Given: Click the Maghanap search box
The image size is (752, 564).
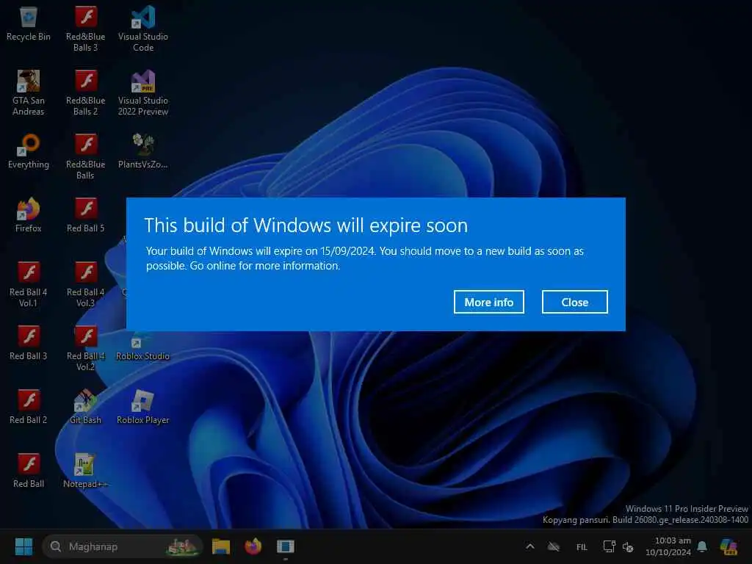Looking at the screenshot, I should pos(123,546).
